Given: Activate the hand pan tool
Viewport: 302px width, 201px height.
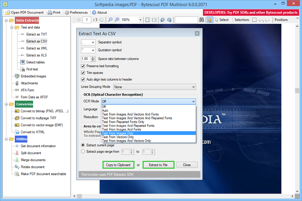Looking at the screenshot, I should 210,20.
